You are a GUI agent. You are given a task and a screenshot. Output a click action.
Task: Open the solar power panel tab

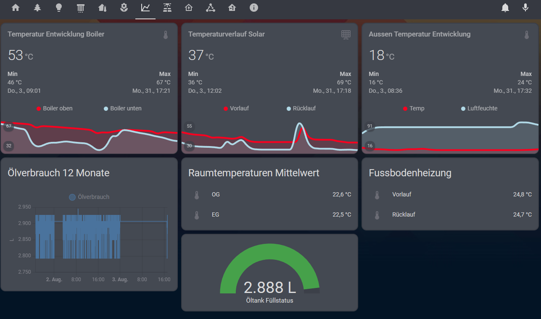pyautogui.click(x=167, y=8)
